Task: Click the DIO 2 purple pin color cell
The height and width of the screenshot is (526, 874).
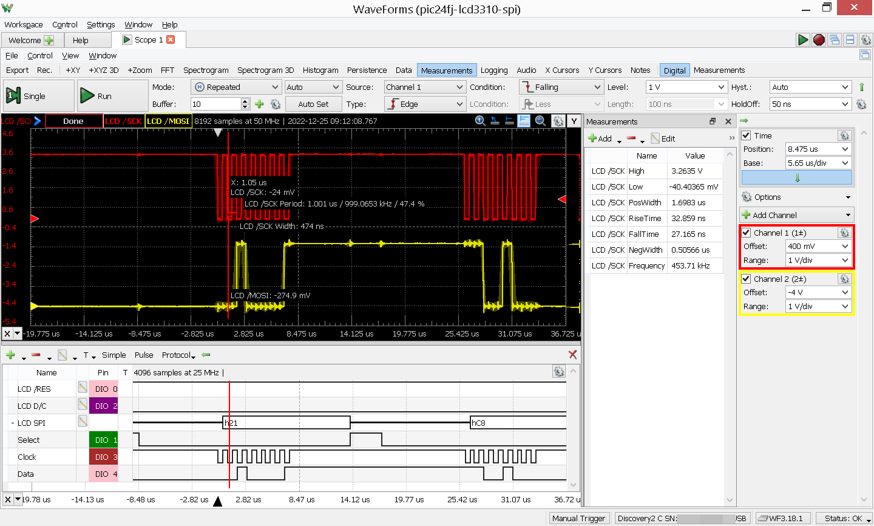Action: (103, 406)
